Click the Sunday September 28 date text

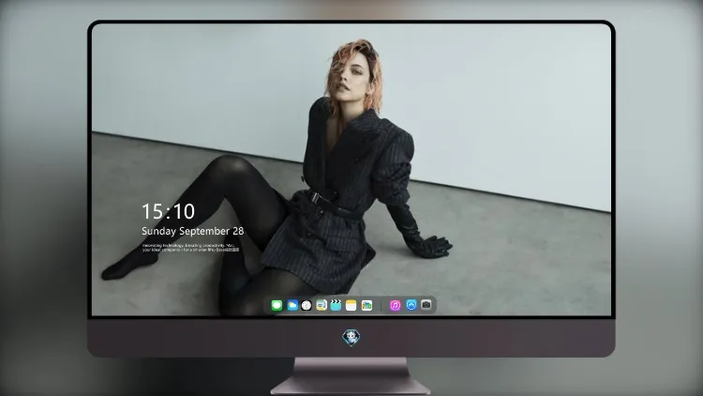click(193, 231)
